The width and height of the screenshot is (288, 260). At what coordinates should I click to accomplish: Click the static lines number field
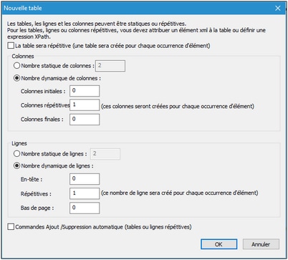click(105, 154)
